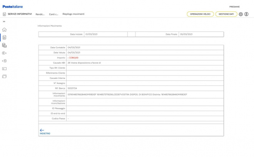Go back using the INDIETRO link
This screenshot has height=157, width=254.
(x=45, y=131)
